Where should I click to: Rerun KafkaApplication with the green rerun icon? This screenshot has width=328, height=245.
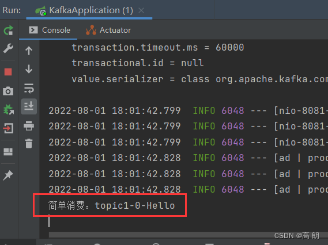(9, 30)
